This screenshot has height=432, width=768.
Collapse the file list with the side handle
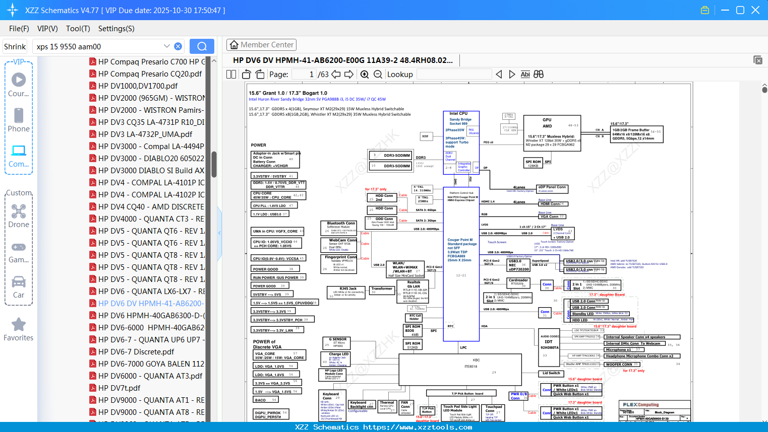click(219, 233)
